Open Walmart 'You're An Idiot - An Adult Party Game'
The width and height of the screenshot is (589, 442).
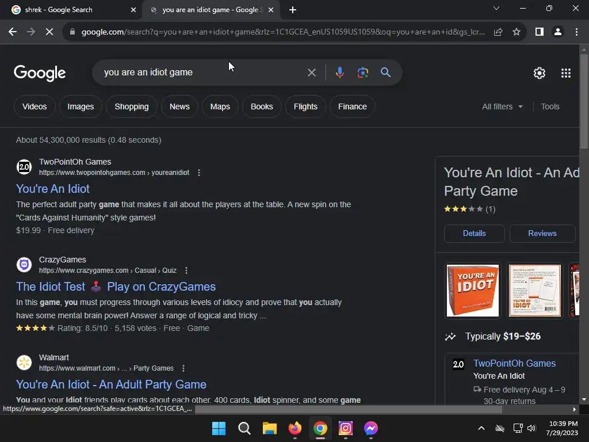coord(111,384)
